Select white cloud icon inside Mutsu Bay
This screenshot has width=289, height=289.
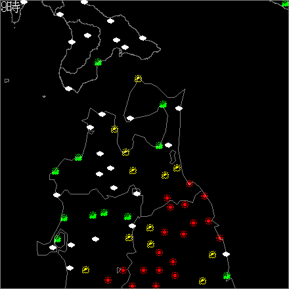tap(130, 118)
